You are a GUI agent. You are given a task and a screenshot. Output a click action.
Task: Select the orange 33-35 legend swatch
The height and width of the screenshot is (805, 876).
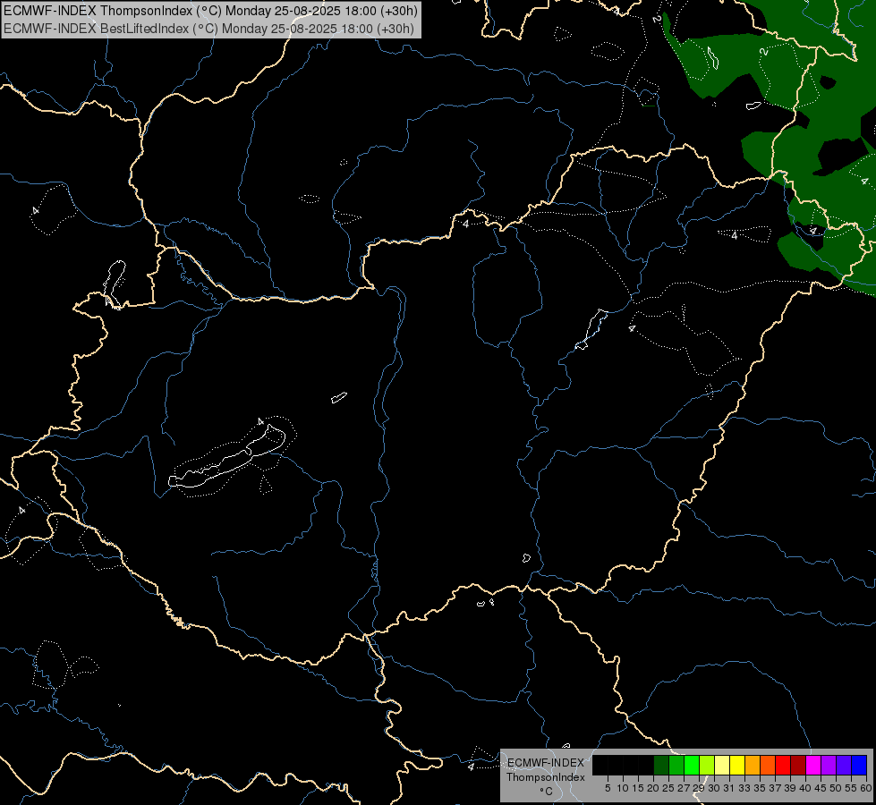click(753, 765)
